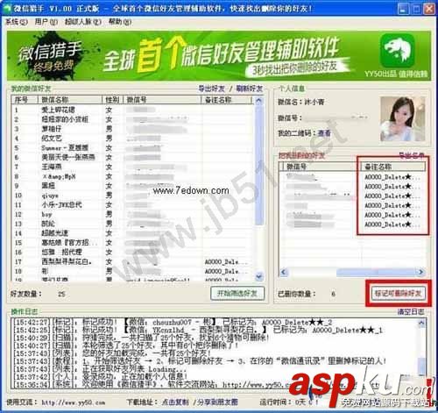Clear the log with 清空日志
This screenshot has width=438, height=413.
(x=411, y=312)
